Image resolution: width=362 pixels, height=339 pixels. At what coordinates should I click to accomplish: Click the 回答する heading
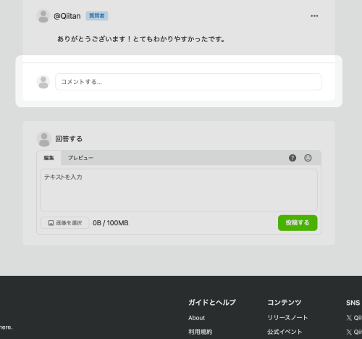pyautogui.click(x=69, y=139)
